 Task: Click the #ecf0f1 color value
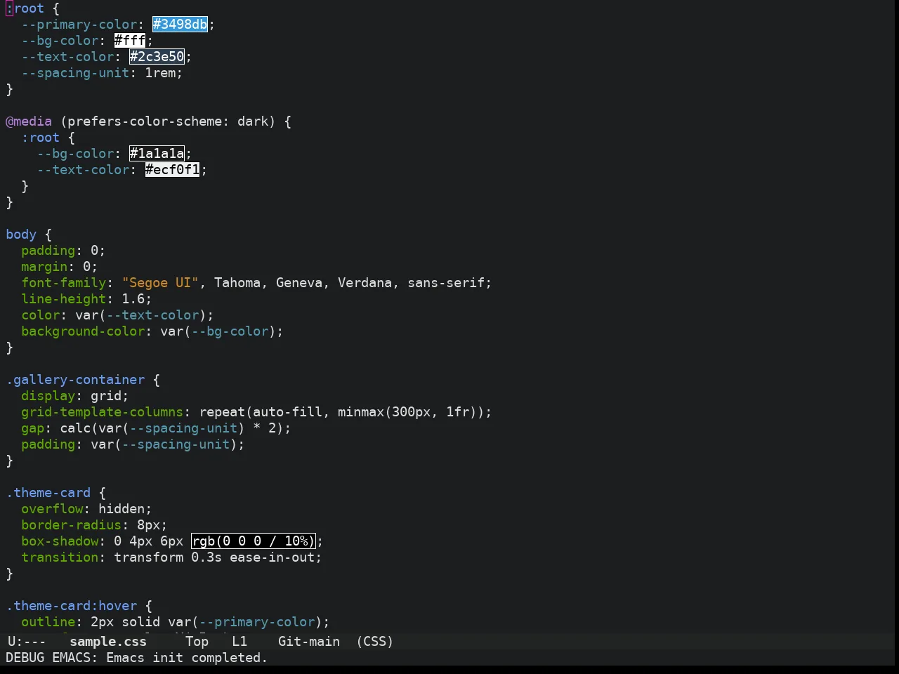click(173, 170)
